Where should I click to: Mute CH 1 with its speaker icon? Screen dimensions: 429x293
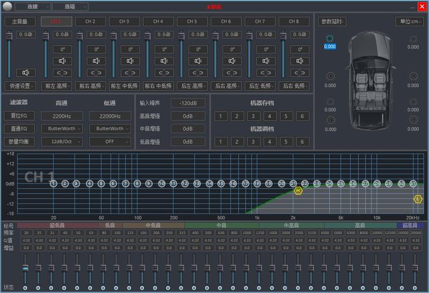pos(62,61)
